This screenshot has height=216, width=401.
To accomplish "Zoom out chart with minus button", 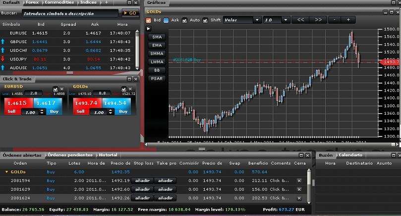I will pos(335,20).
